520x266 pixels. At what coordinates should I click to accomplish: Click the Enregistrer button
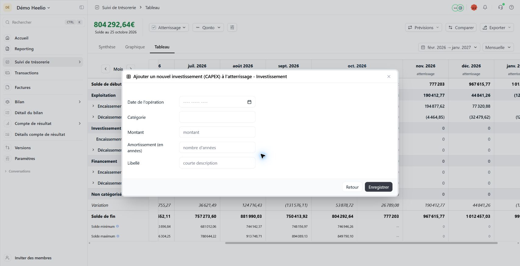(379, 187)
